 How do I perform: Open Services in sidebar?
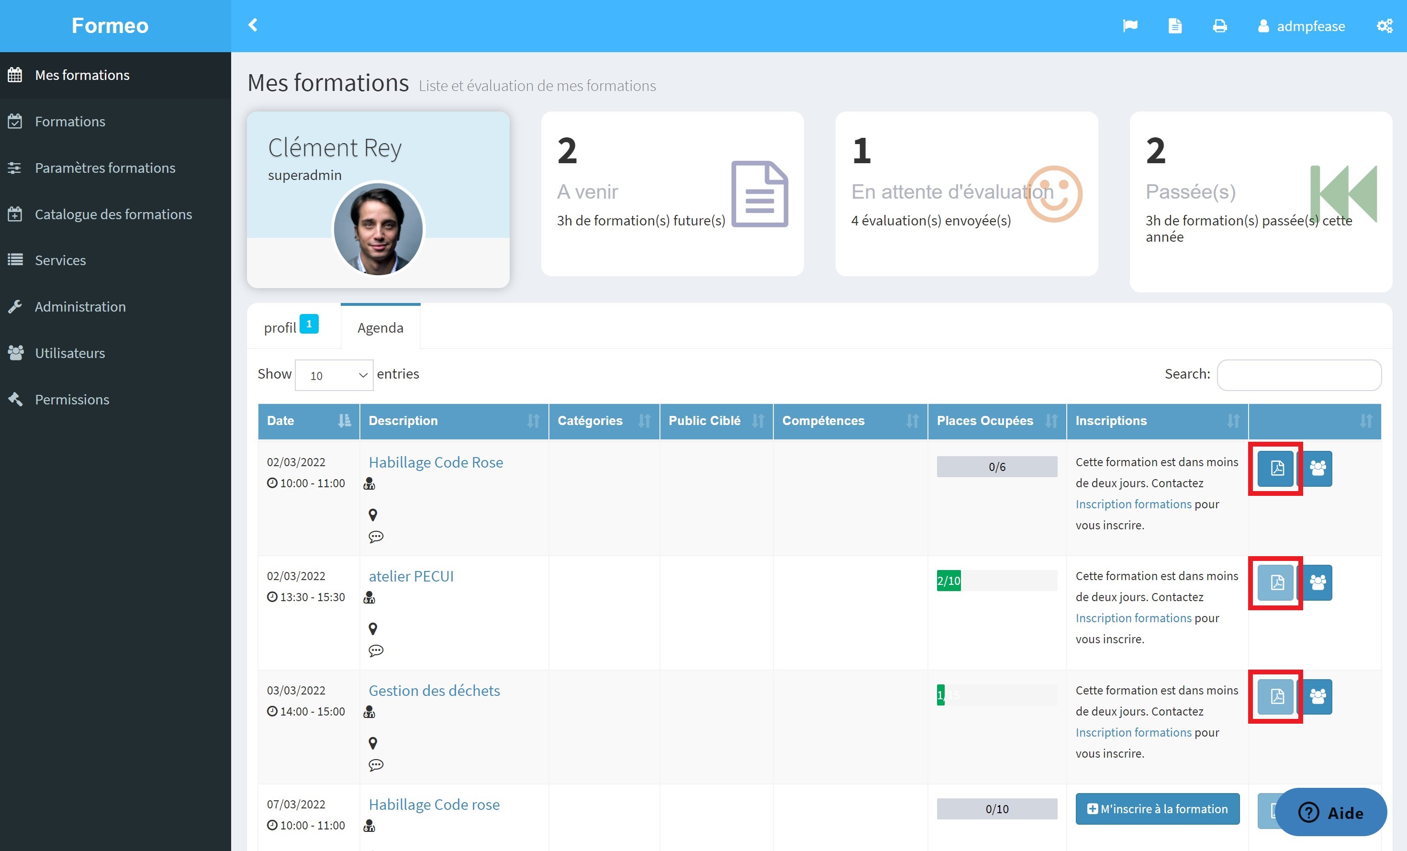tap(115, 260)
